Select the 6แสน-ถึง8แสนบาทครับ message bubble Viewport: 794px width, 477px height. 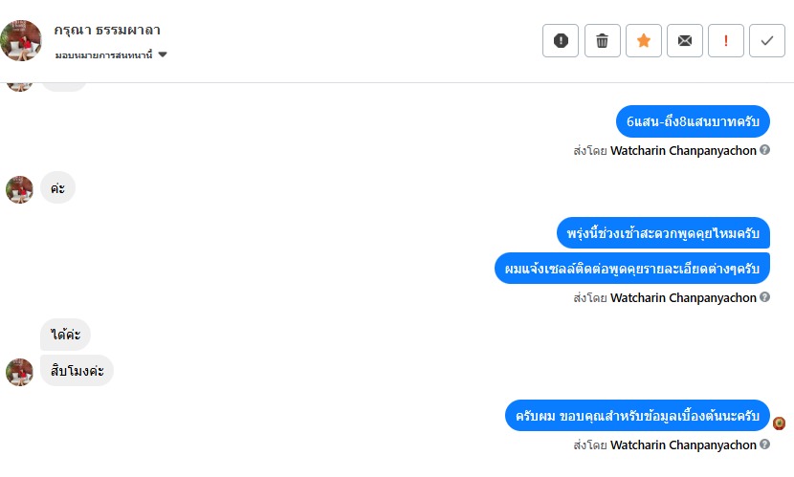(x=693, y=121)
